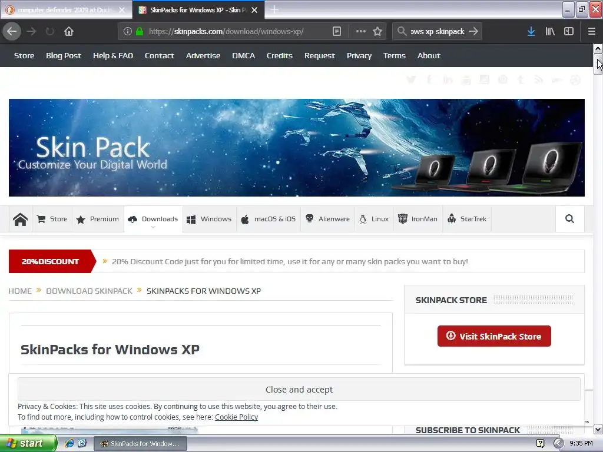Click SkinPacks taskbar window button
603x452 pixels.
(140, 444)
